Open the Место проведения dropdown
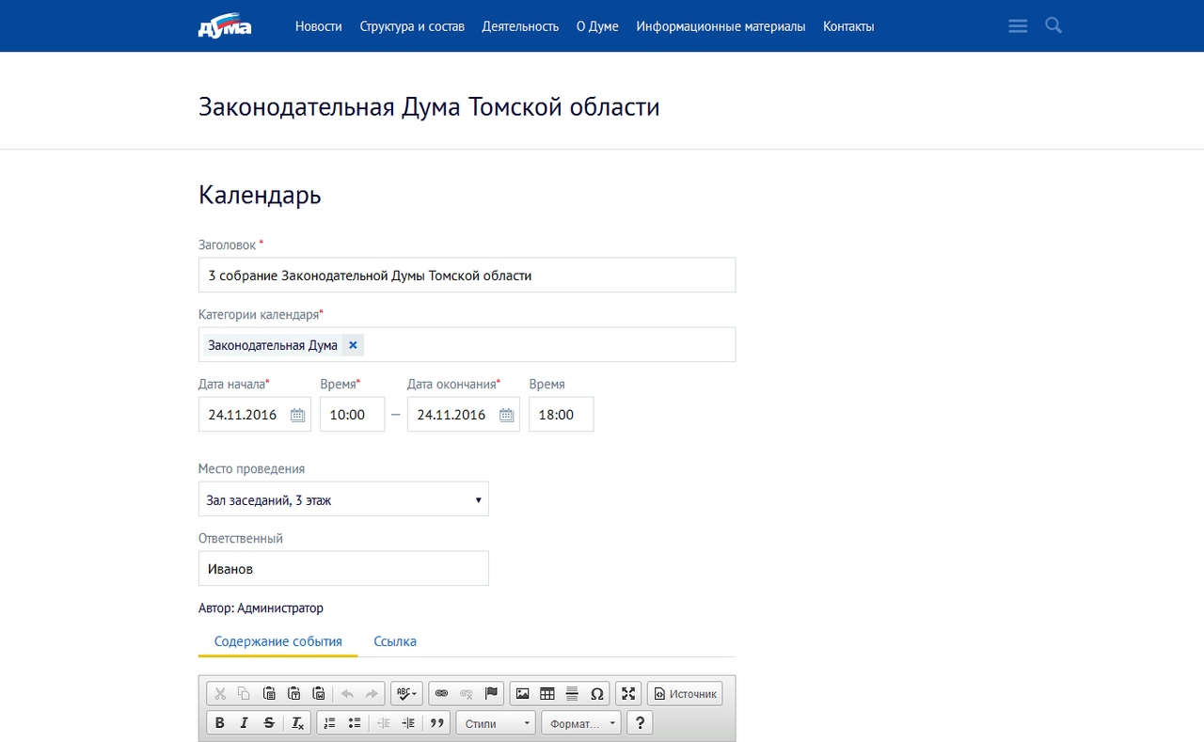 343,499
